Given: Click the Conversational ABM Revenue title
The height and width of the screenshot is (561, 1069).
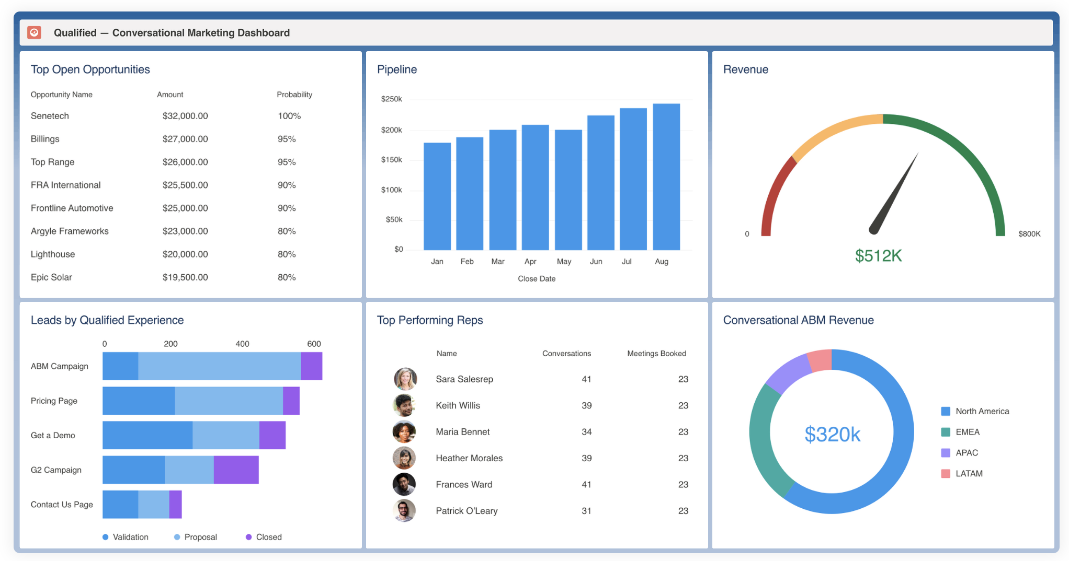Looking at the screenshot, I should pos(798,320).
